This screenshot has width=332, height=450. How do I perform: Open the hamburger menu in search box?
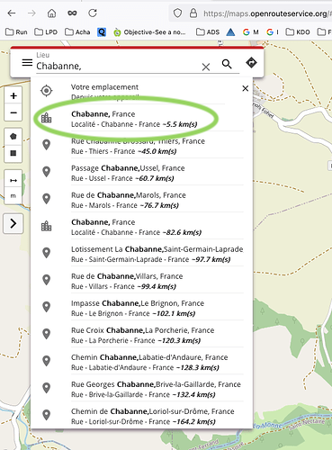(x=27, y=63)
